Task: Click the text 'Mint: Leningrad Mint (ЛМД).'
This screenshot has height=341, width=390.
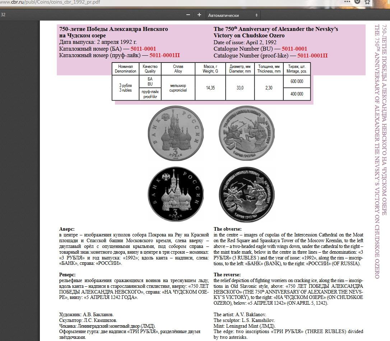Action: pos(245,326)
